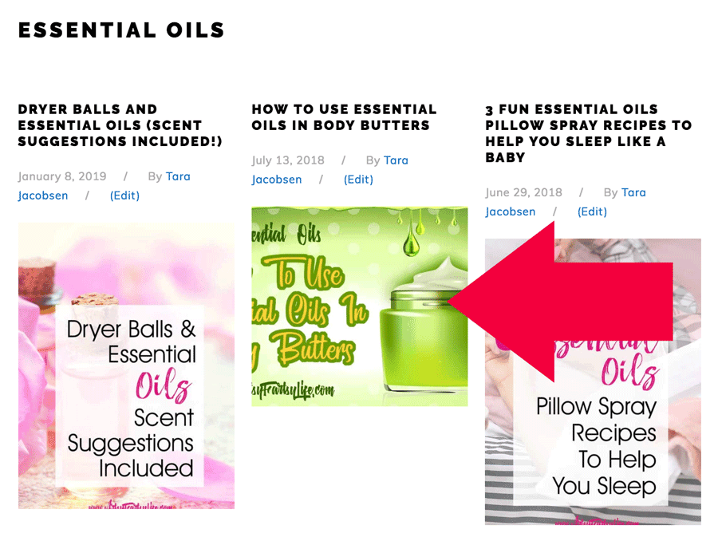718x545 pixels.
Task: Click the Essential Oils page heading
Action: 121,30
